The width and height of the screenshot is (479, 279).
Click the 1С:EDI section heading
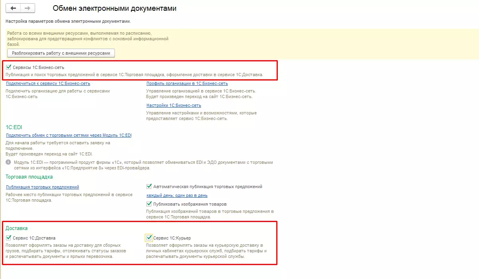click(x=14, y=127)
